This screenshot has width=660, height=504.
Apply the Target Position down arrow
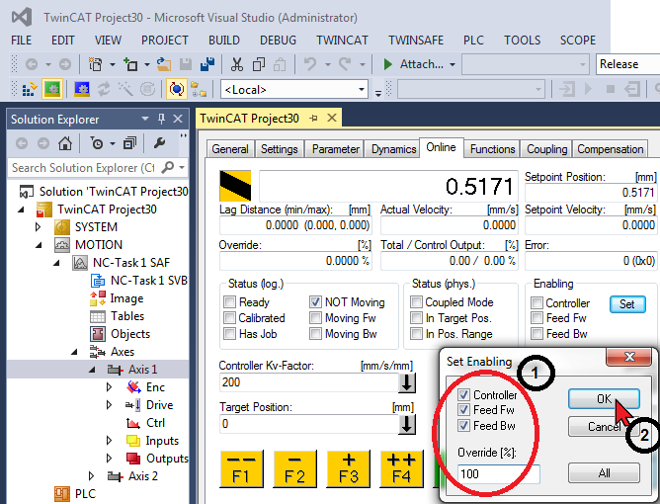click(x=407, y=424)
